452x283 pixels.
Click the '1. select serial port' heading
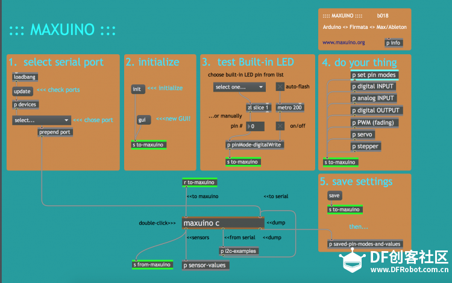point(56,62)
